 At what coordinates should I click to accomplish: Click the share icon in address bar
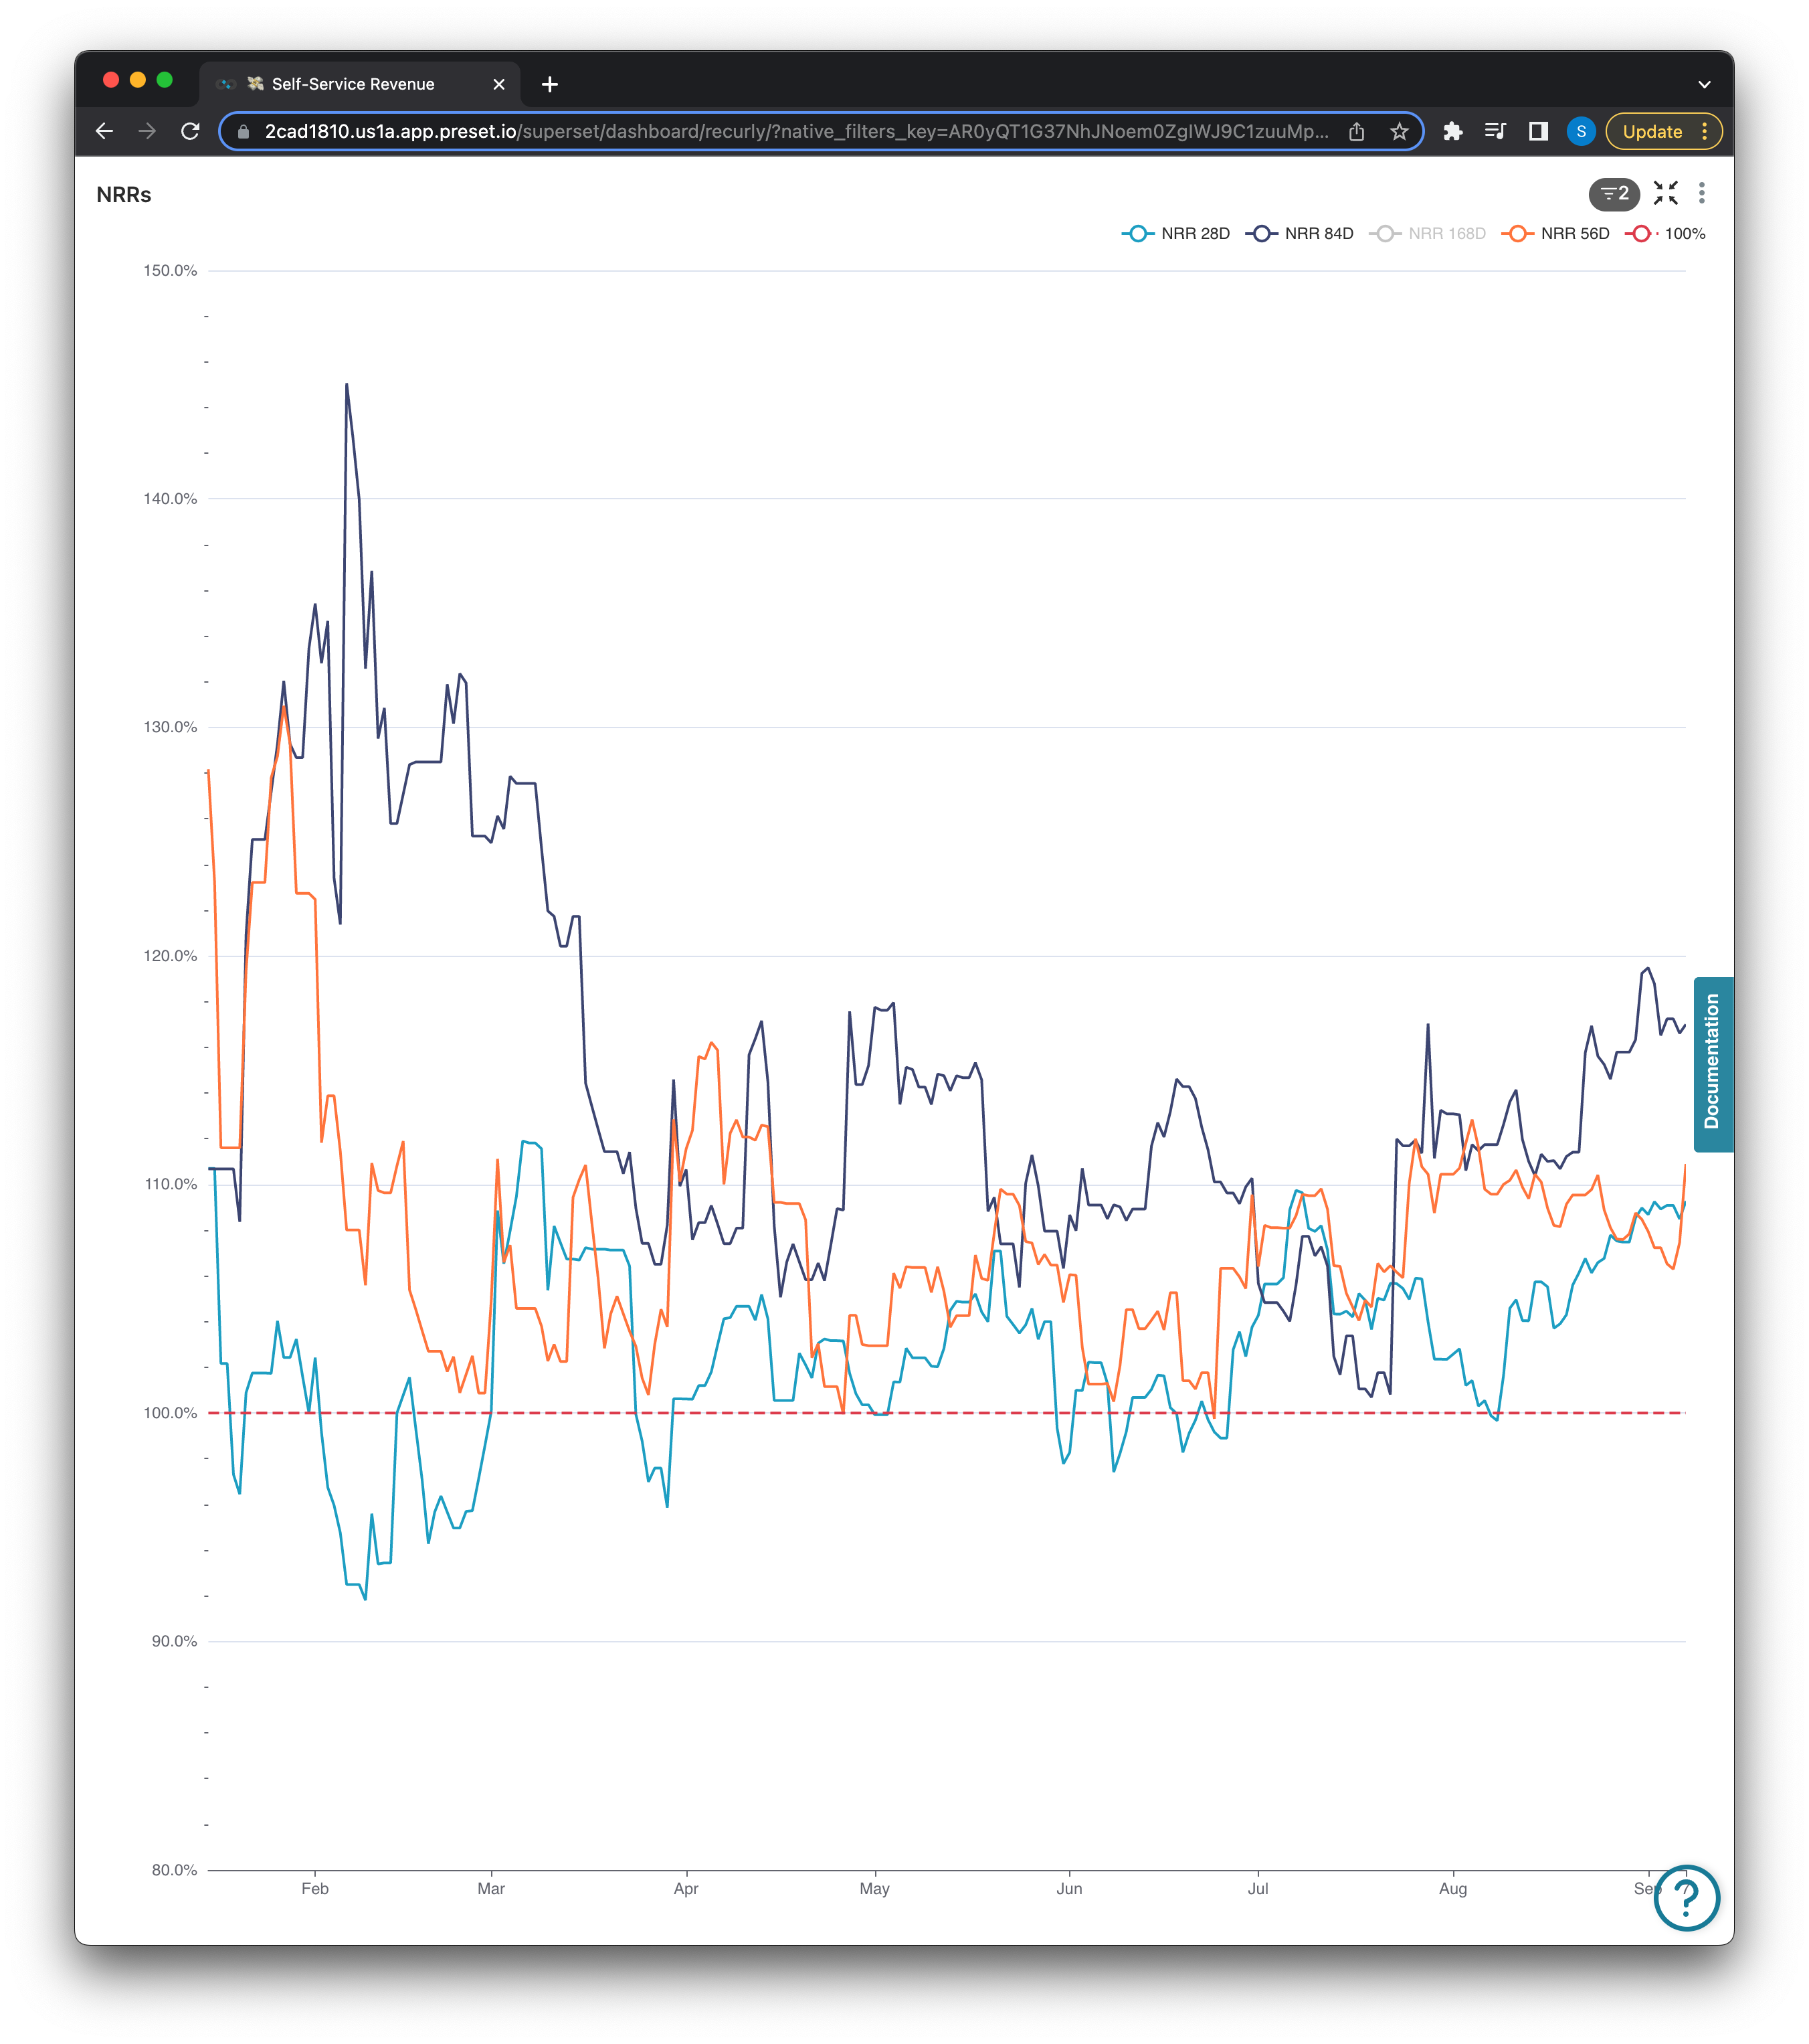pos(1356,131)
